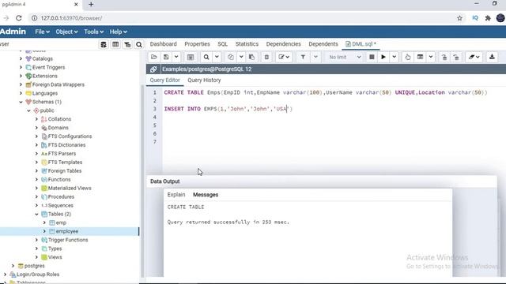Open the Edit pencil dropdown
Screen dimensions: 506x284
pyautogui.click(x=284, y=57)
